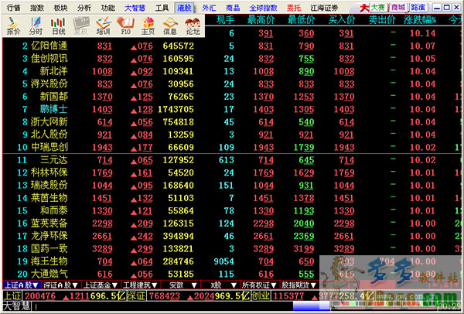
Task: Open the 工具 menu
Action: 162,8
